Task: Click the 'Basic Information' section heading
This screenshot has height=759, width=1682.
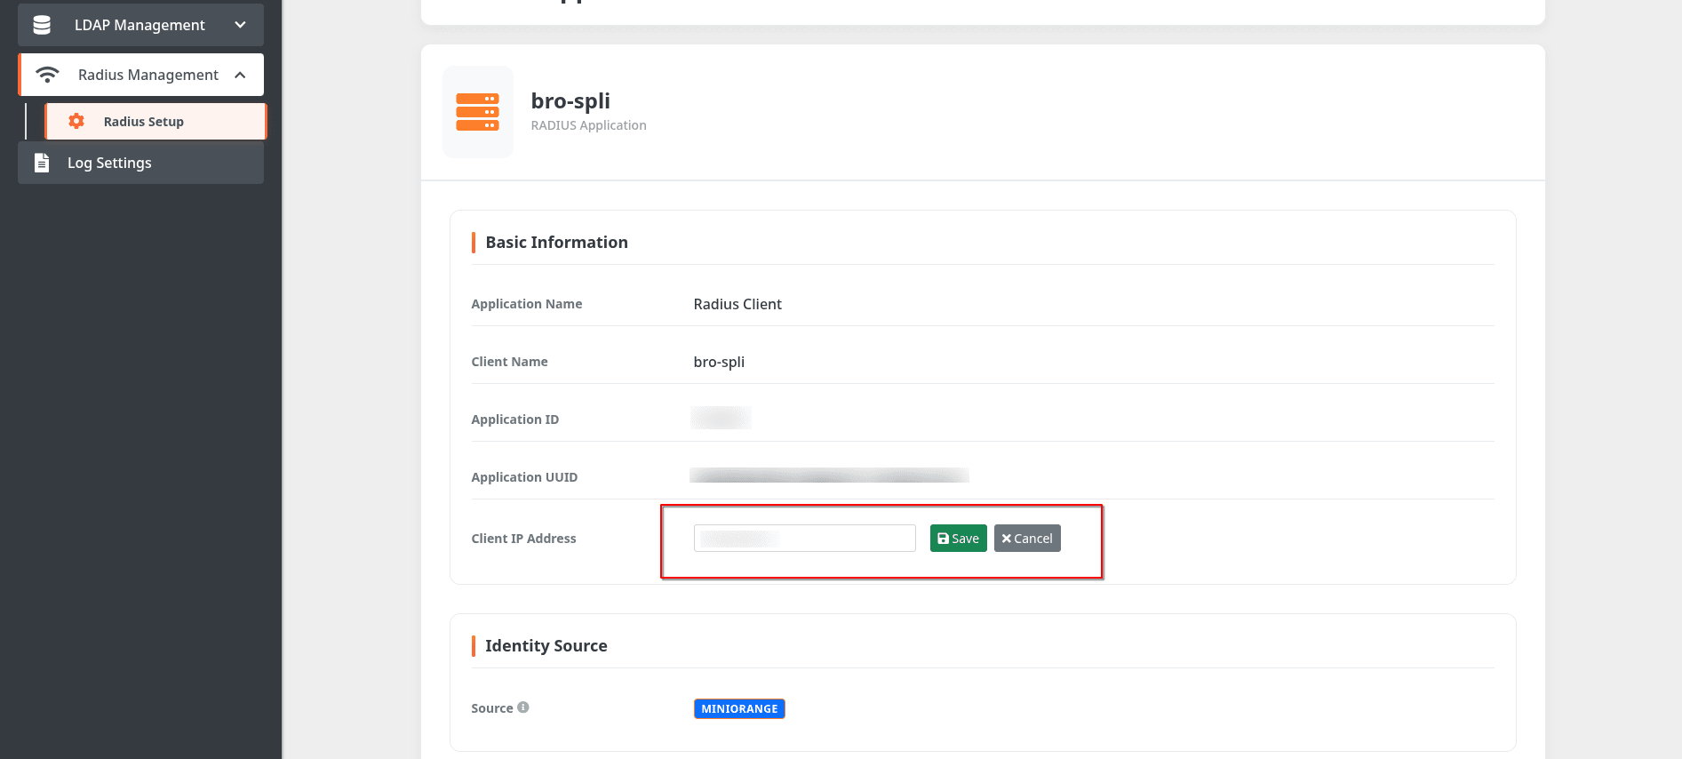Action: coord(556,242)
